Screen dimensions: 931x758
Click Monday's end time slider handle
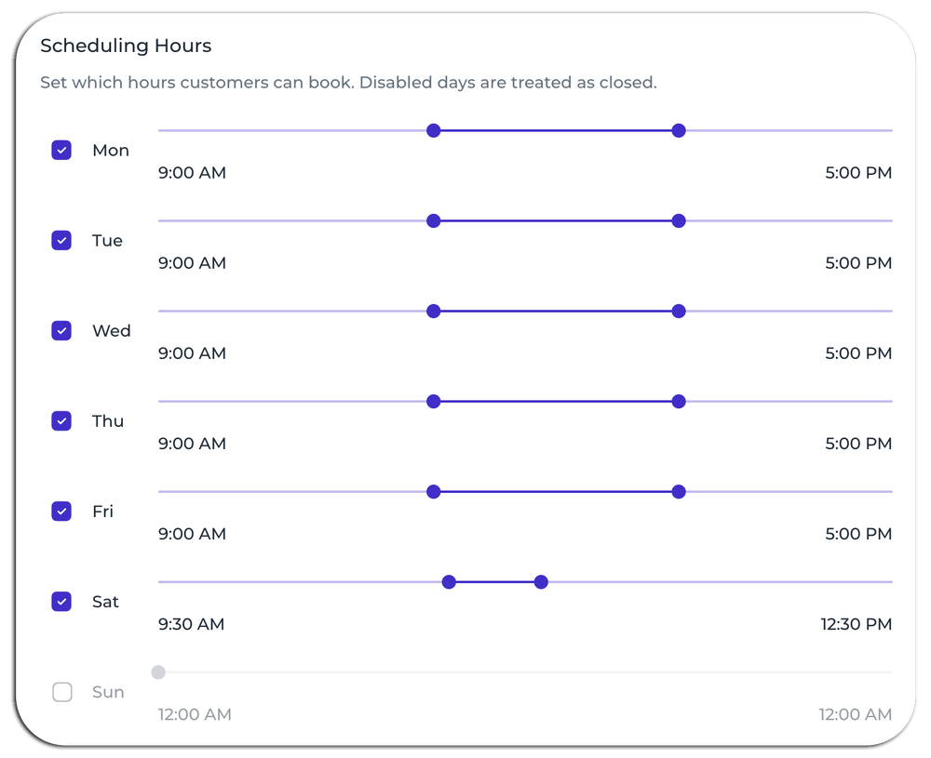(x=679, y=130)
